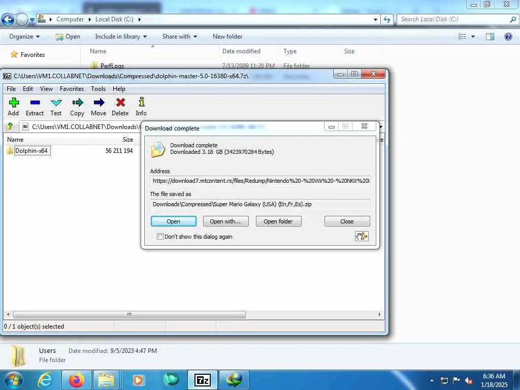Viewport: 520px width, 390px height.
Task: Click the Explorer search magnifier icon
Action: [513, 19]
